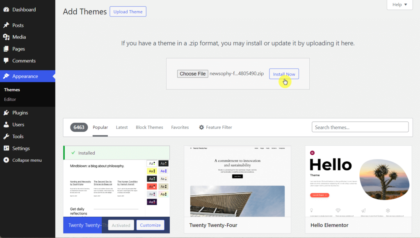Switch to the Favorites tab
The width and height of the screenshot is (420, 238).
tap(180, 127)
